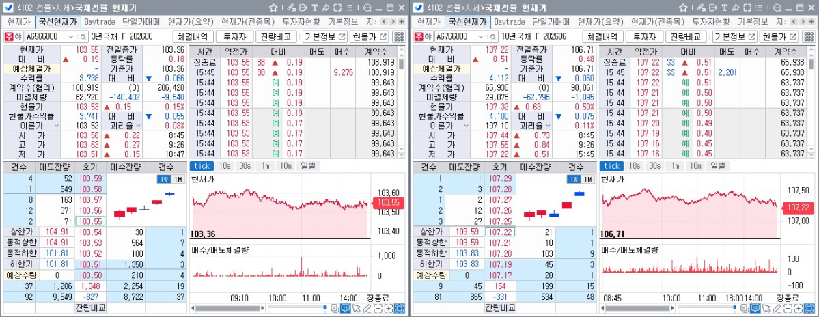This screenshot has width=819, height=317.
Task: Click share arrow icon in left window
Action: [326, 8]
